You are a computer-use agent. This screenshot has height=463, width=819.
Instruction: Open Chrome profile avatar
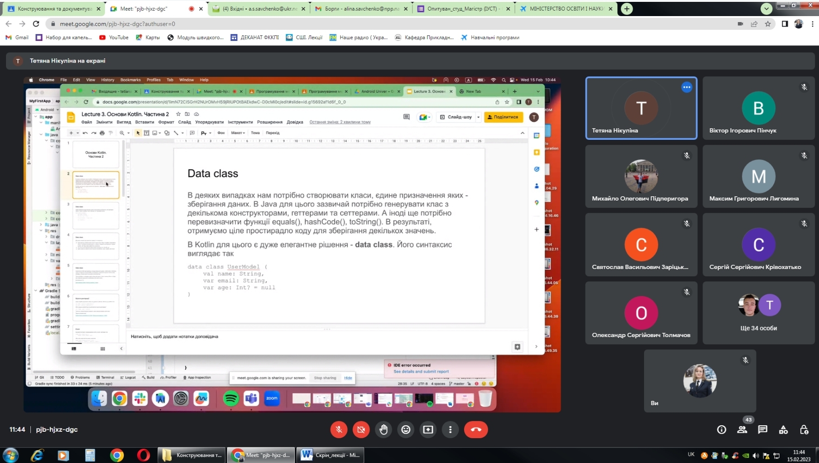[x=799, y=24]
